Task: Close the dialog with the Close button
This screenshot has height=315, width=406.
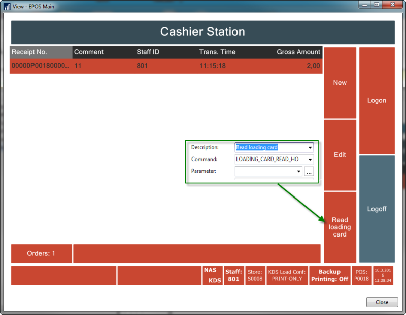Action: 382,302
